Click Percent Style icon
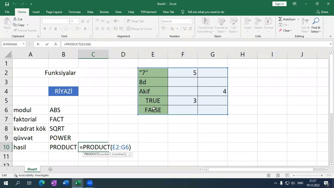Viewport: 334px width, 188px height. coord(172,29)
